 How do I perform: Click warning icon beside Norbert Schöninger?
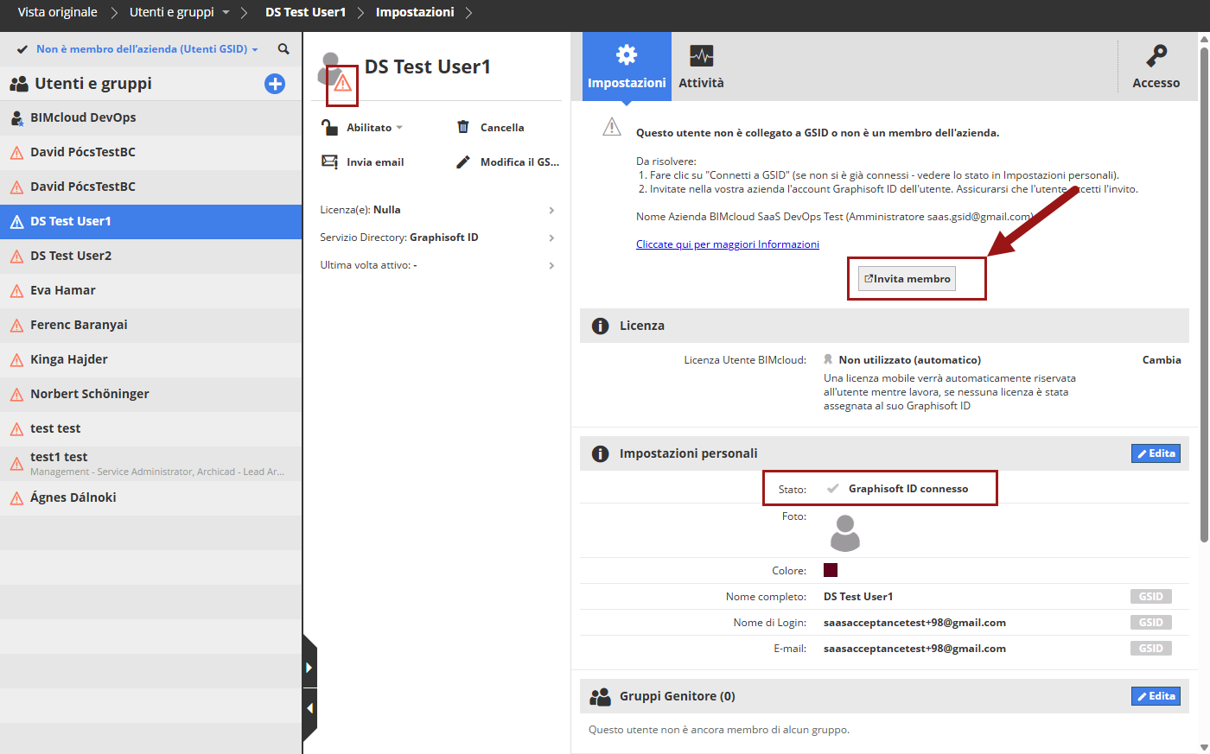pos(16,395)
